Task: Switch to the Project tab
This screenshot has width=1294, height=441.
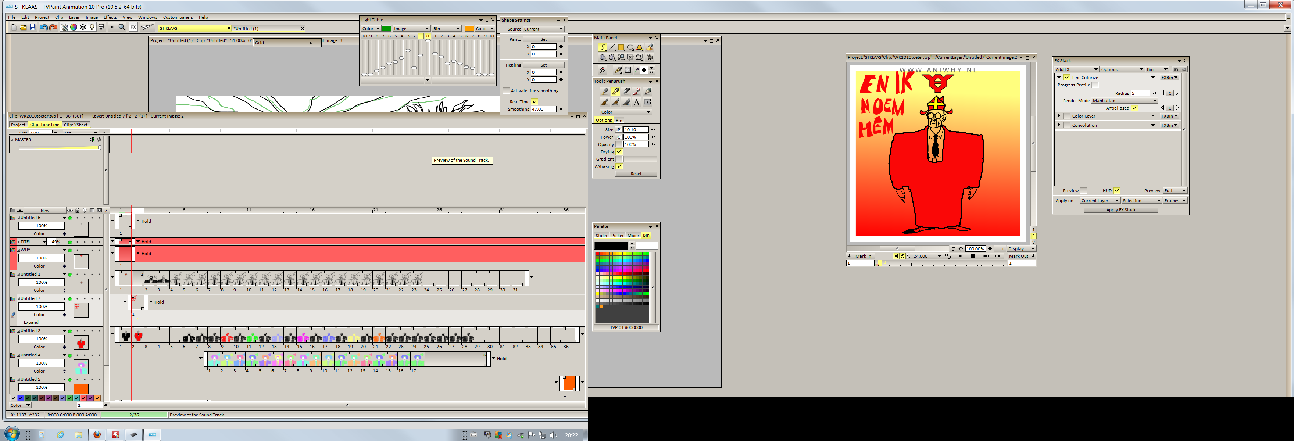Action: pyautogui.click(x=18, y=125)
